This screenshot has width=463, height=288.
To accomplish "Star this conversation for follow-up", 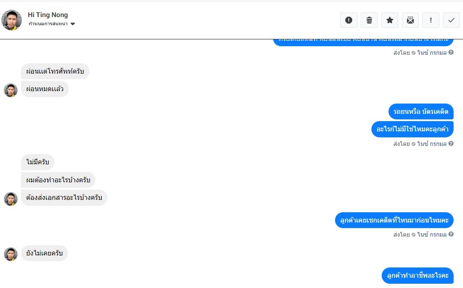I will click(x=390, y=20).
